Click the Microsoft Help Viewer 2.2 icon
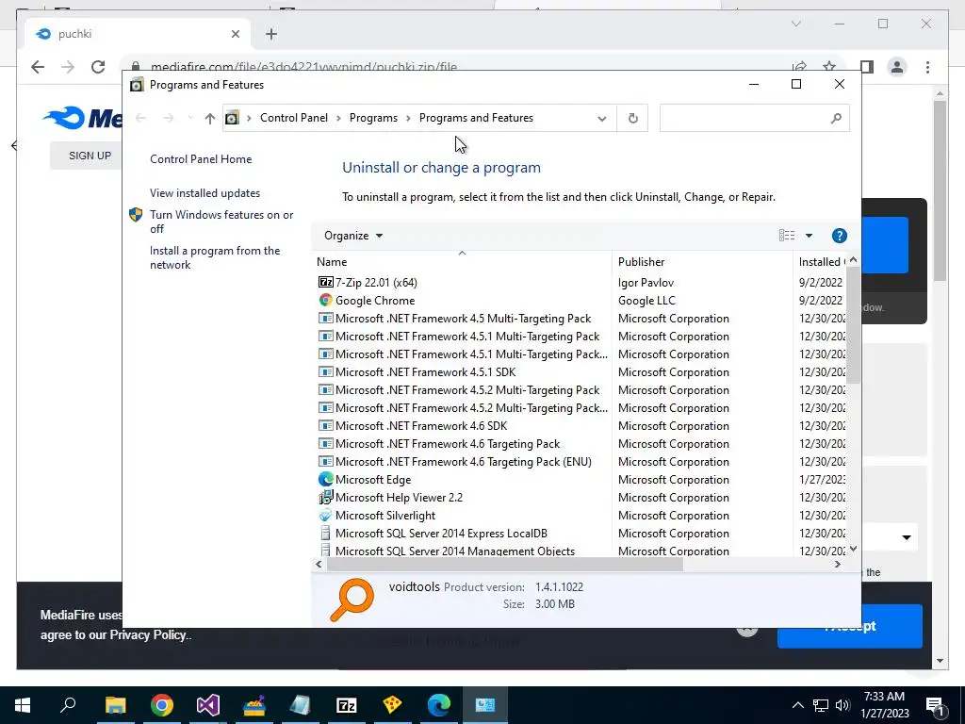The image size is (965, 724). (x=325, y=498)
